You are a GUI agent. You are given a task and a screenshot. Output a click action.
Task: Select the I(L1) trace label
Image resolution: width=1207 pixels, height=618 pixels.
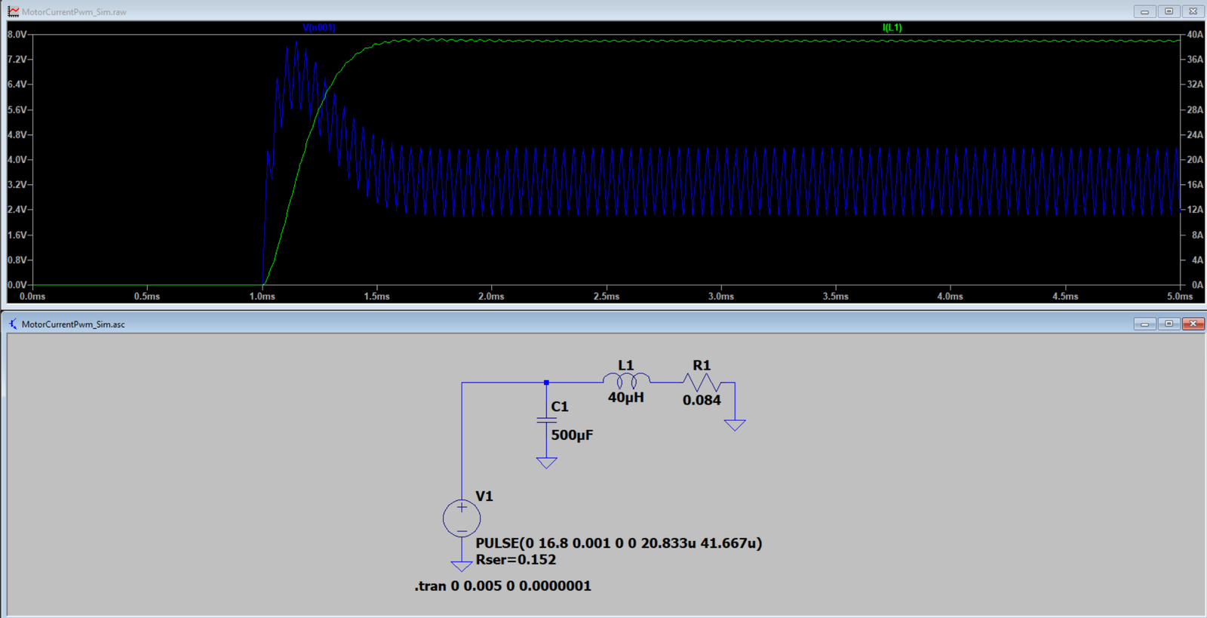[x=892, y=27]
